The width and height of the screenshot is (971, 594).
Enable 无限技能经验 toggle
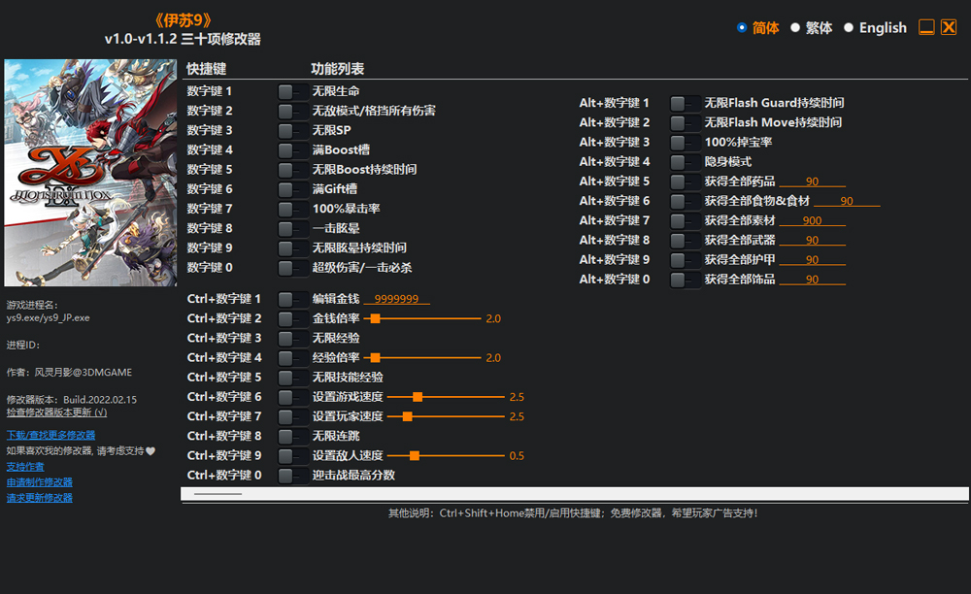click(292, 378)
